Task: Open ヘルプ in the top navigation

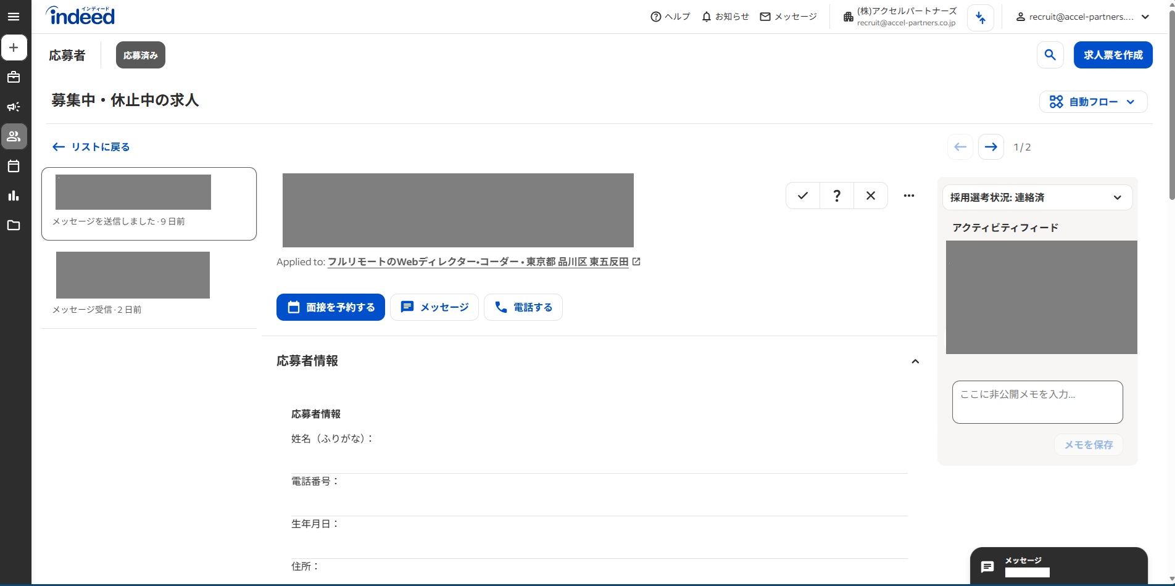Action: (670, 17)
